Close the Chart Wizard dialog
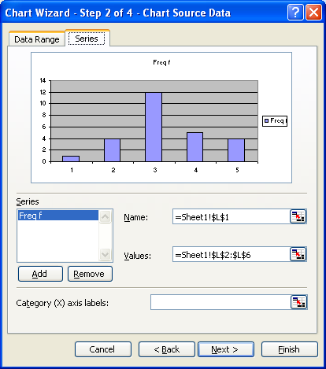This screenshot has width=326, height=369. [x=313, y=12]
